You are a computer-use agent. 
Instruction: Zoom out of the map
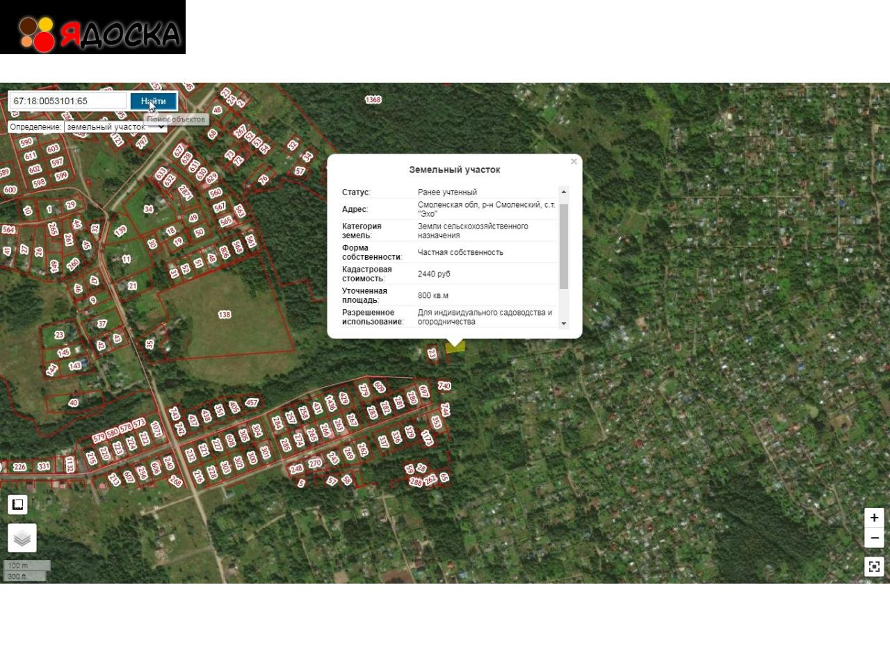coord(874,538)
